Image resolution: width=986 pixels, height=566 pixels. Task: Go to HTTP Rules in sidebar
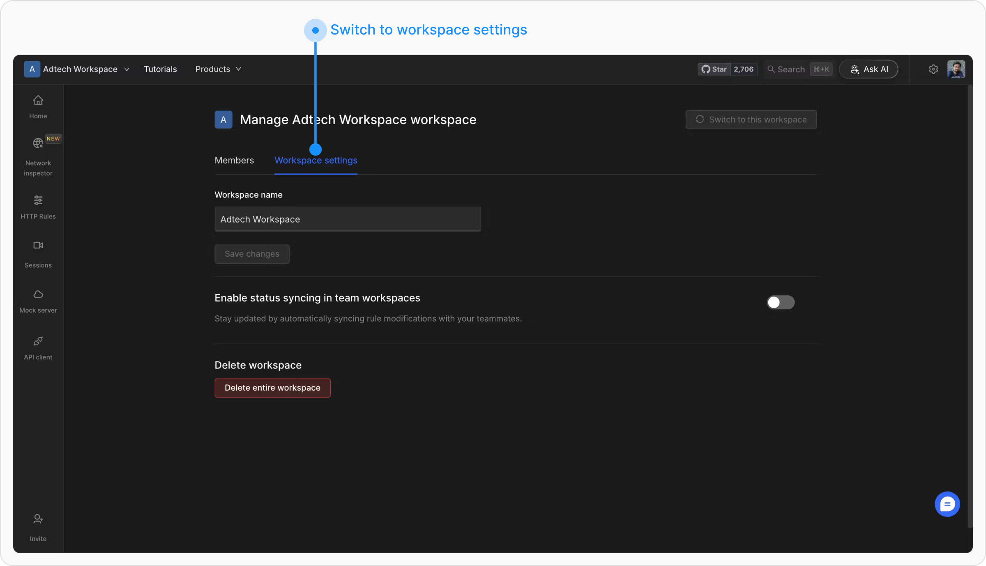pos(38,200)
